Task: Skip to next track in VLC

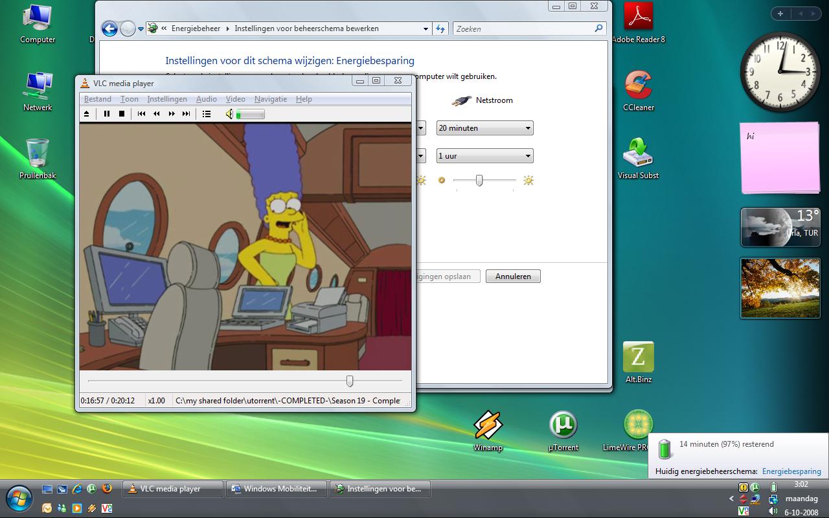Action: point(186,114)
